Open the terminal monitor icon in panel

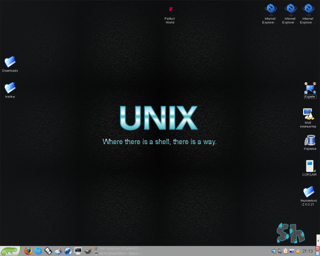[78, 251]
